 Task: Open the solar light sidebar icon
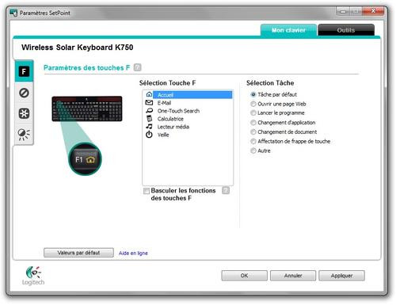click(24, 135)
